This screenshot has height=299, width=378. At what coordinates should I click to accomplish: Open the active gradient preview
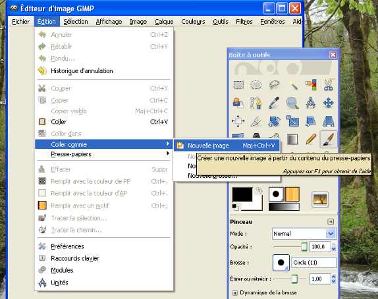(284, 207)
